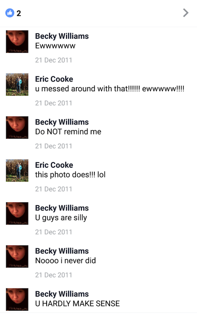
Task: Click timestamp below 'Noooo i never did'
Action: click(53, 275)
